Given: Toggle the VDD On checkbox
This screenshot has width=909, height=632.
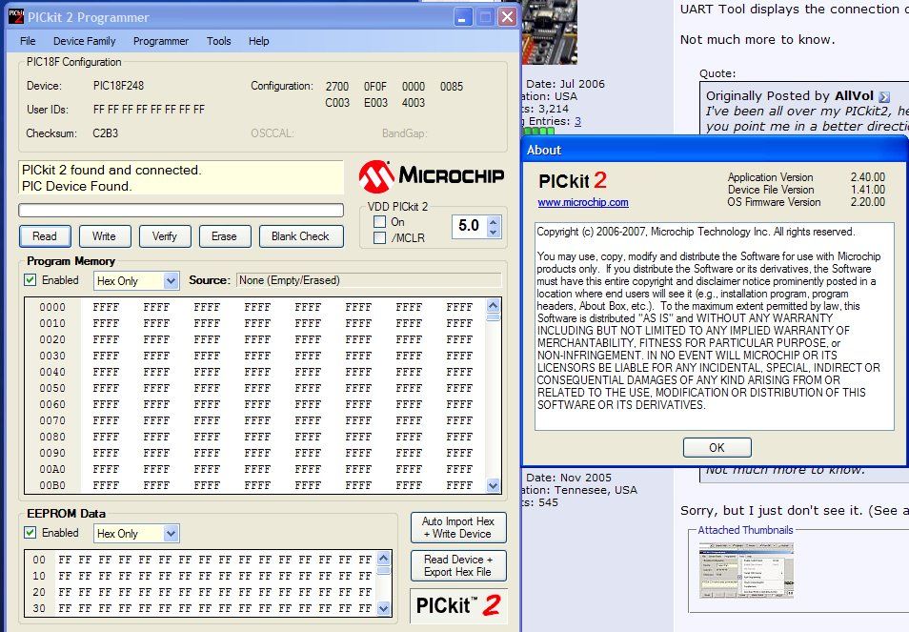Looking at the screenshot, I should point(380,221).
